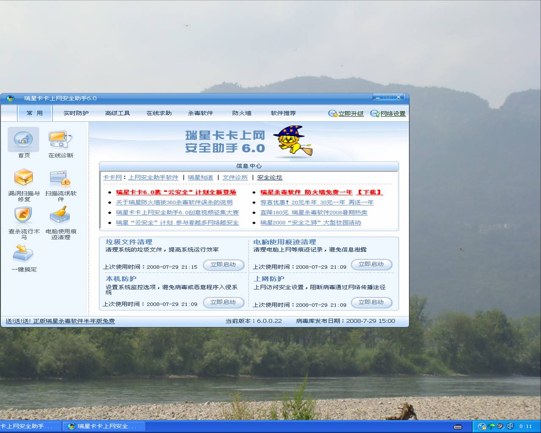The width and height of the screenshot is (541, 433).
Task: Open the 安全论坛 link
Action: (270, 177)
